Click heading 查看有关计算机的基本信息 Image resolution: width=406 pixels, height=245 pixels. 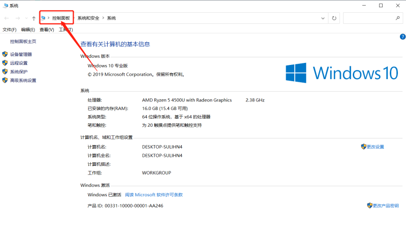[x=115, y=44]
